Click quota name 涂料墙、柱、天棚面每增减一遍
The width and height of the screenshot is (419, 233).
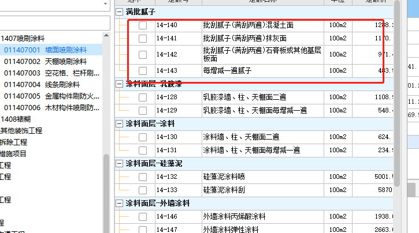[251, 150]
